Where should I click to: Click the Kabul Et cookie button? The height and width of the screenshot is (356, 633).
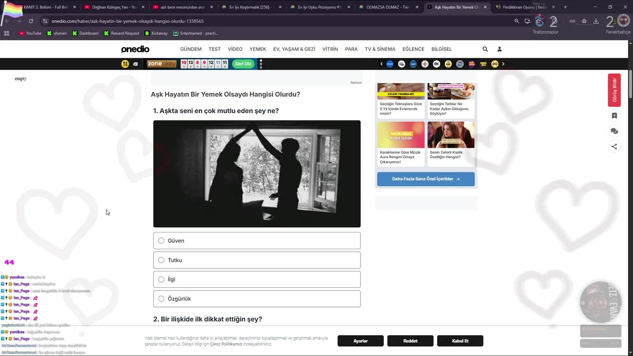click(460, 341)
